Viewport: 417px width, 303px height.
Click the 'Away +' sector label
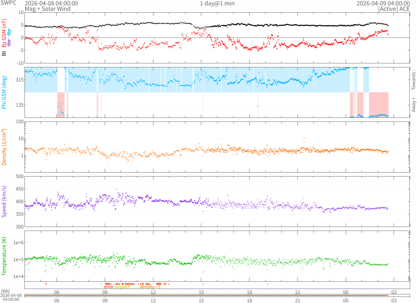click(x=413, y=104)
